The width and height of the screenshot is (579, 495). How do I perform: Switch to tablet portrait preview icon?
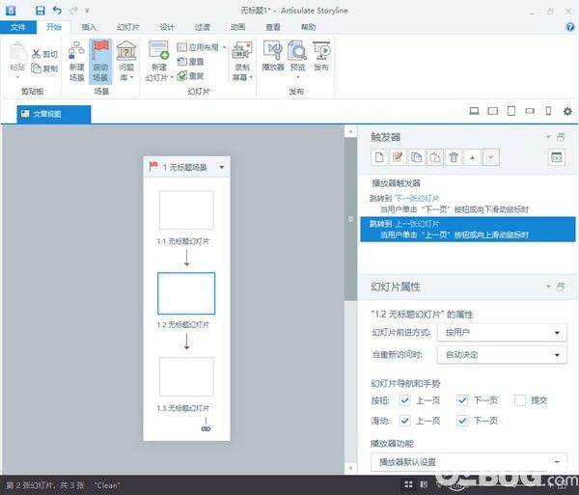tap(511, 111)
